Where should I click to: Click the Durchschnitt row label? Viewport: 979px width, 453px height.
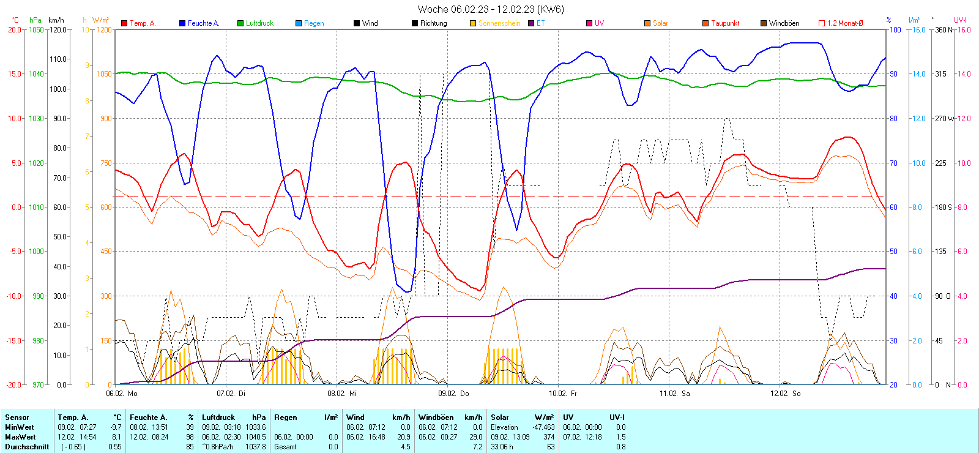pyautogui.click(x=27, y=447)
